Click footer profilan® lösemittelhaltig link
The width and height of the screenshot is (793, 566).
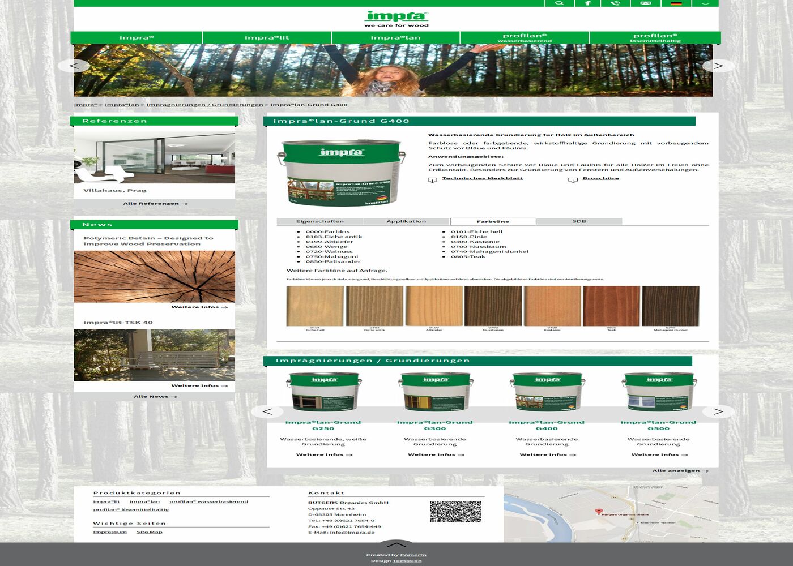[131, 509]
